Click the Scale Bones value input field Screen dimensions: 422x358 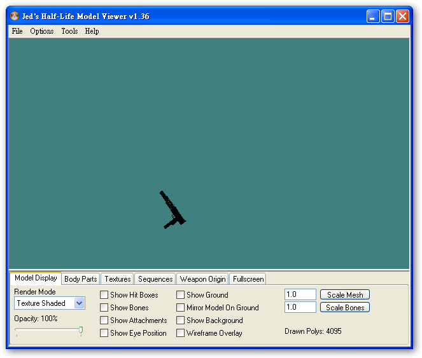click(300, 307)
